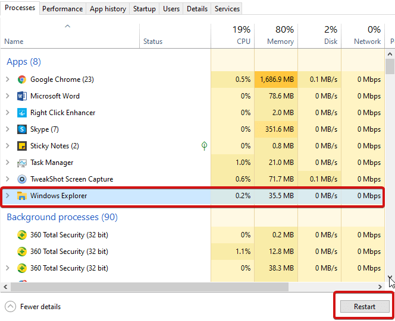
Task: Sort processes by Network column
Action: [363, 36]
